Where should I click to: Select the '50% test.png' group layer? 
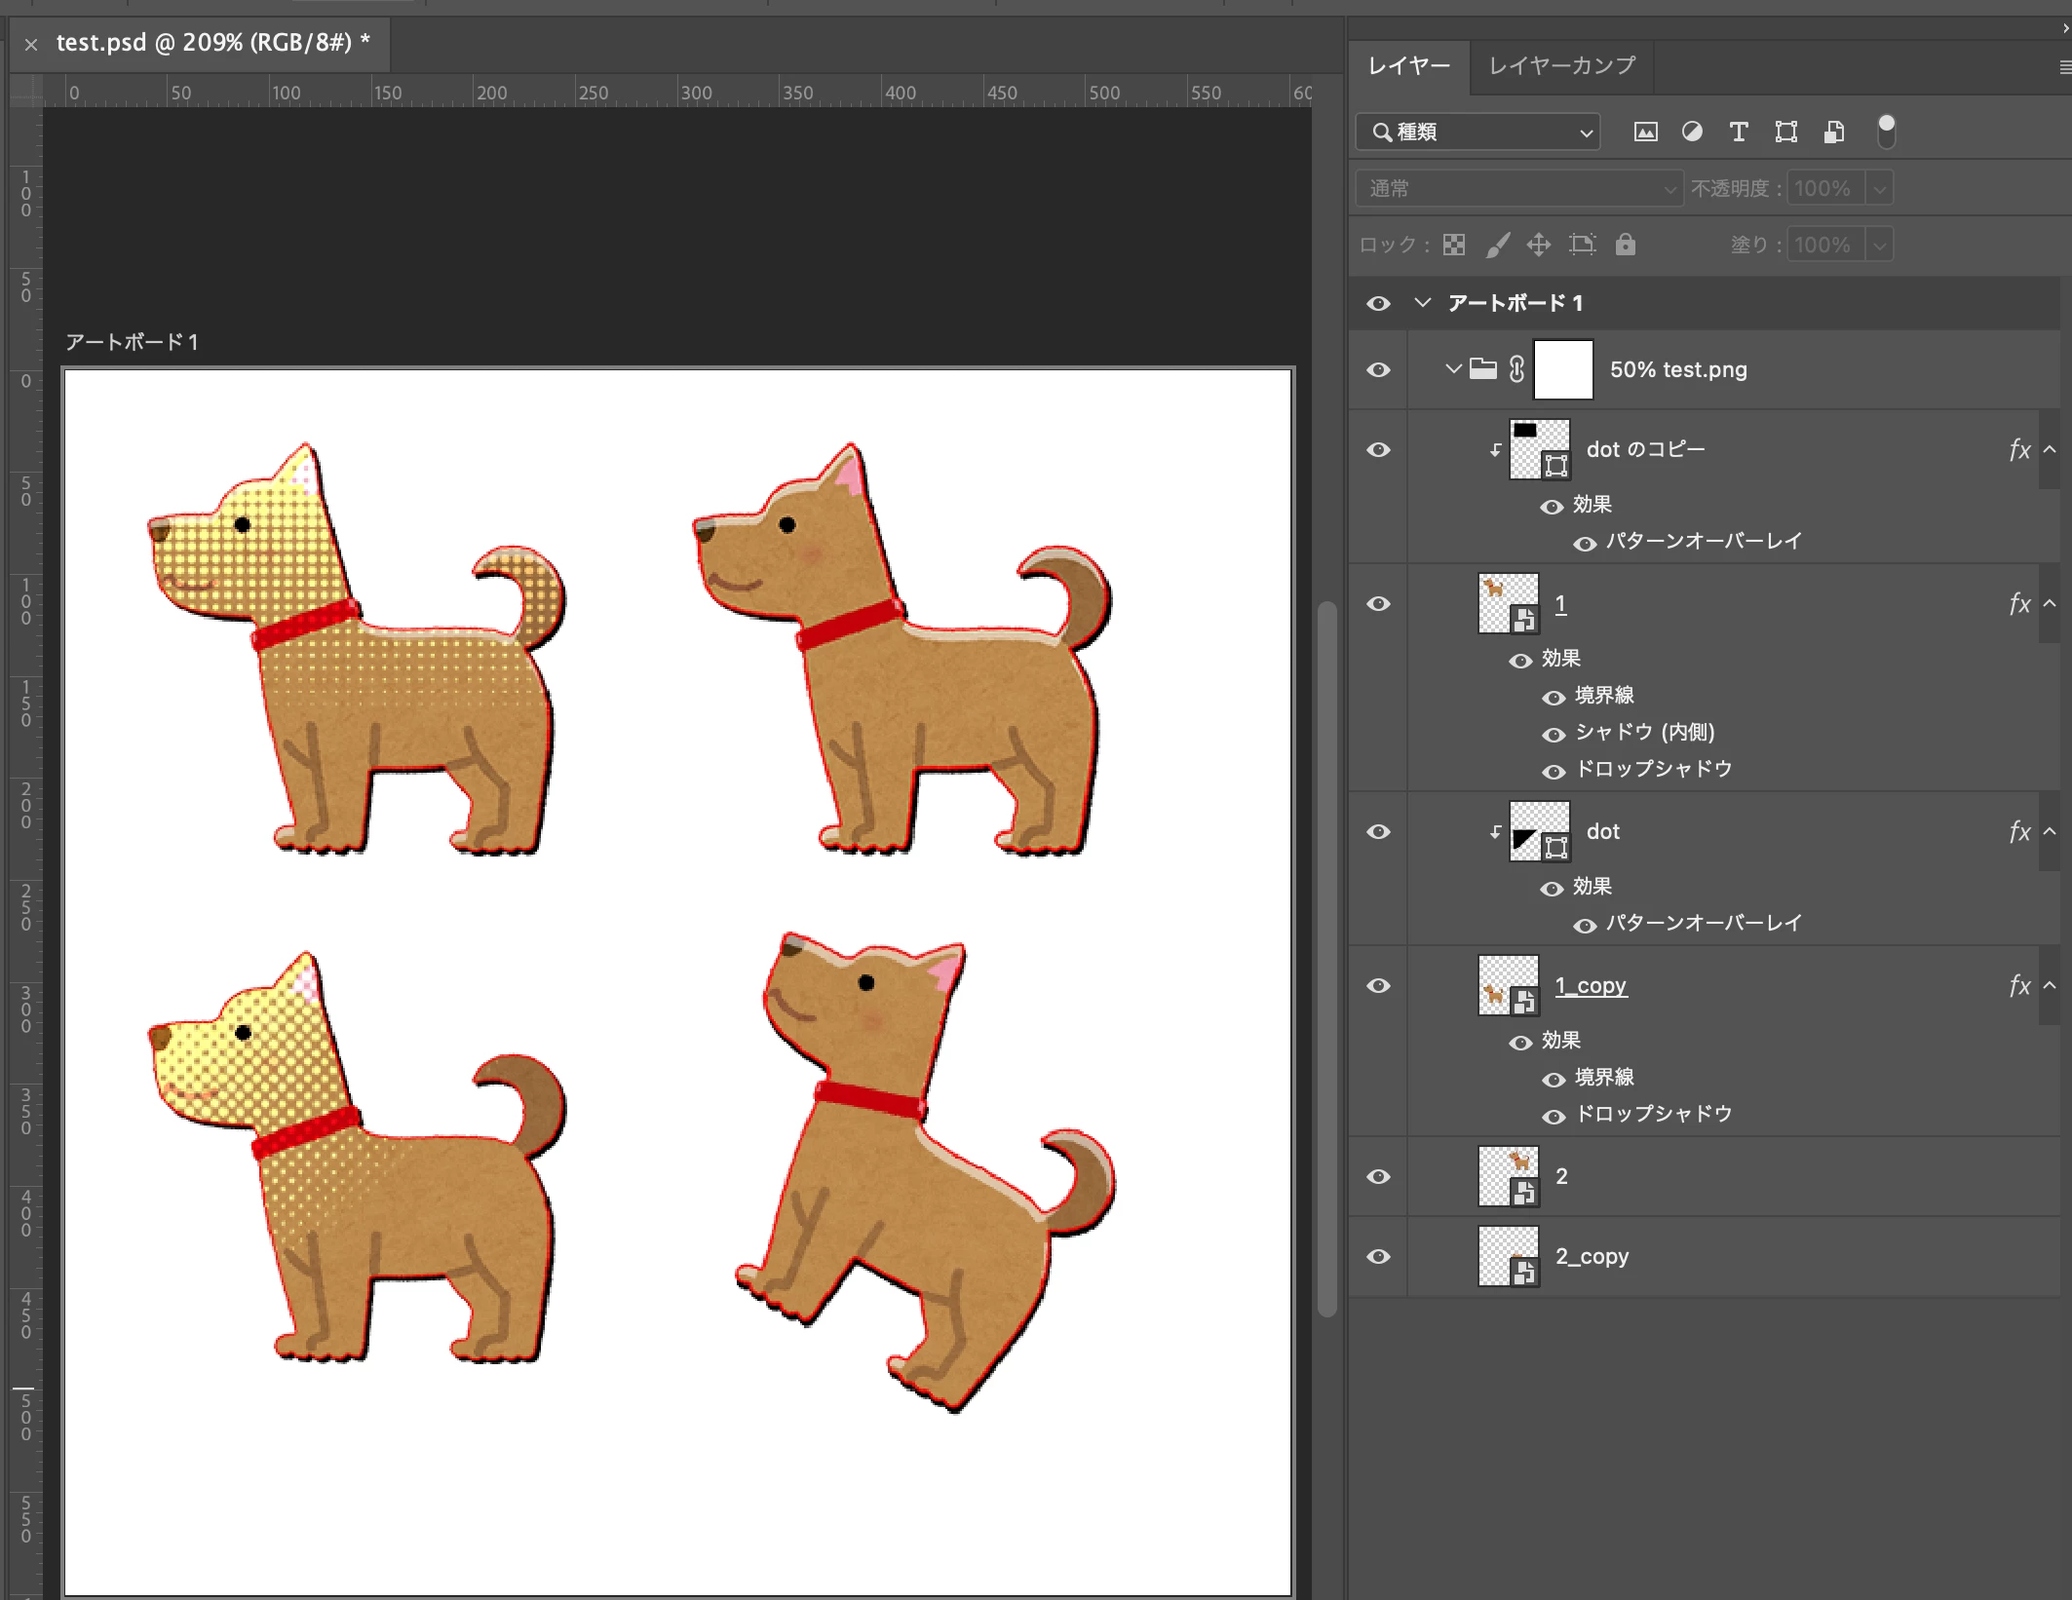(x=1678, y=369)
